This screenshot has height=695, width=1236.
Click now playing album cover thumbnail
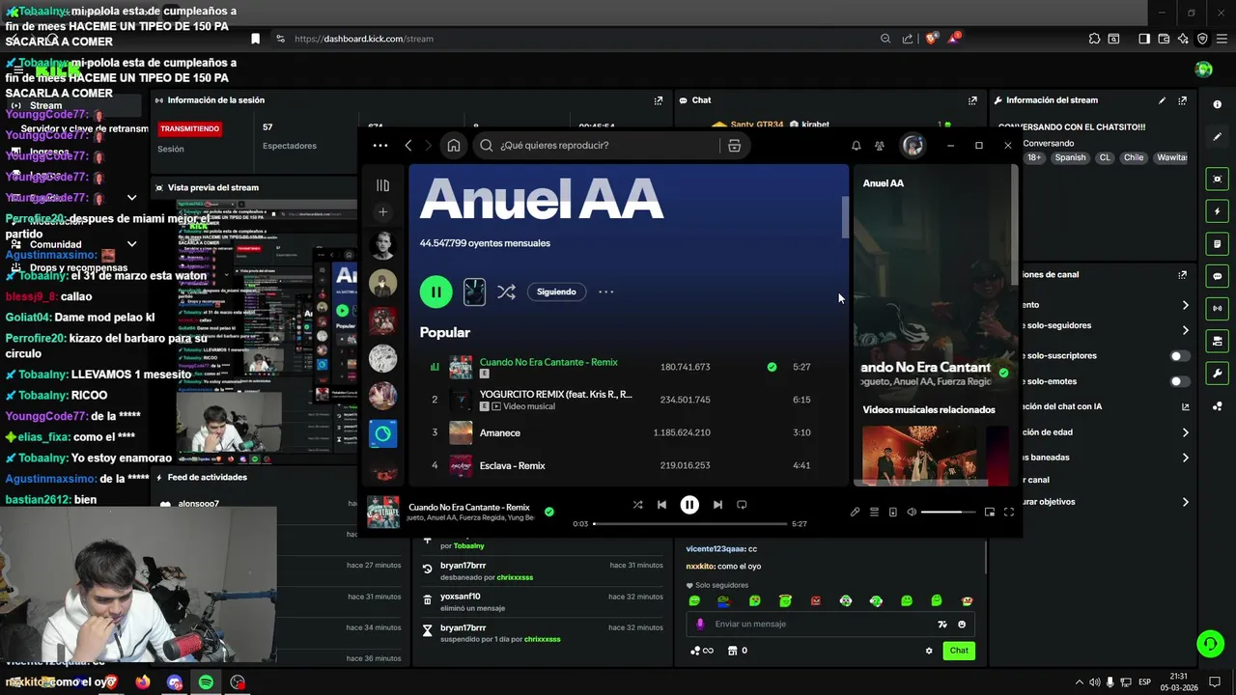pos(383,512)
